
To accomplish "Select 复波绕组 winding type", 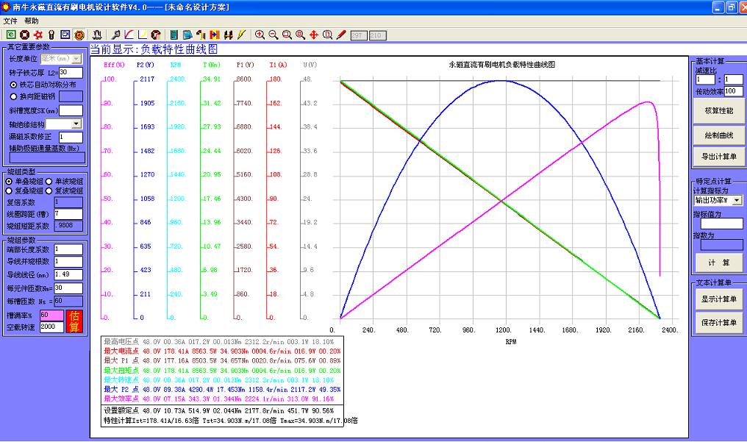I will (x=49, y=190).
